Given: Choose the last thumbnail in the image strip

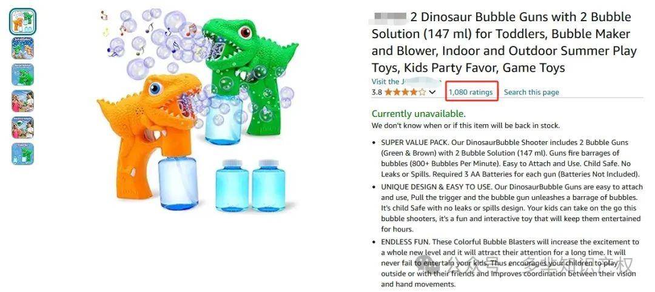Looking at the screenshot, I should click(x=22, y=154).
